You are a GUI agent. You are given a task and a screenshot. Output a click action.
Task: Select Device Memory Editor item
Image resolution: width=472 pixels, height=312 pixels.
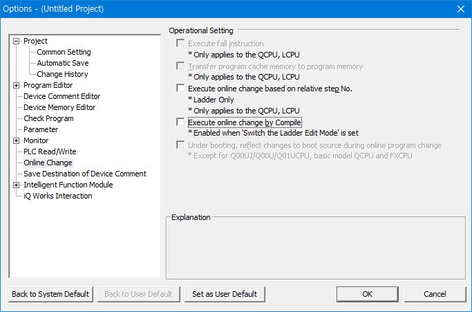[59, 108]
